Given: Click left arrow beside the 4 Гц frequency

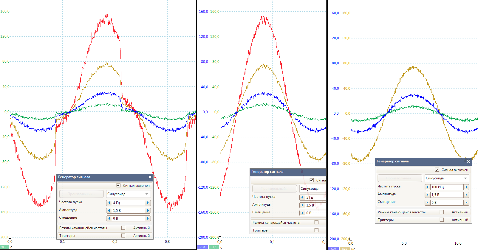Looking at the screenshot, I should 109,203.
